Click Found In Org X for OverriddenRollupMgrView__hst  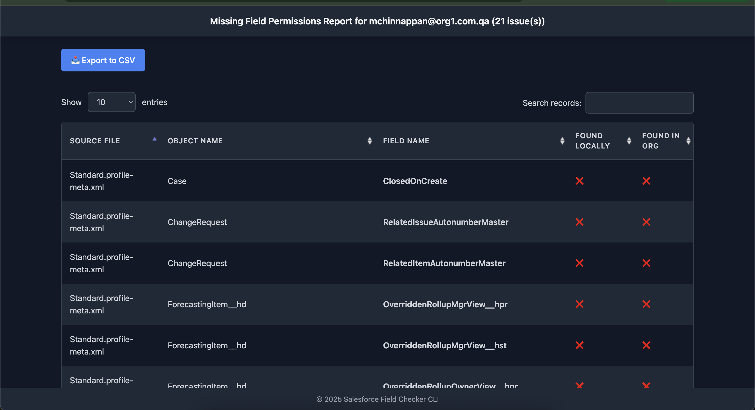[646, 345]
